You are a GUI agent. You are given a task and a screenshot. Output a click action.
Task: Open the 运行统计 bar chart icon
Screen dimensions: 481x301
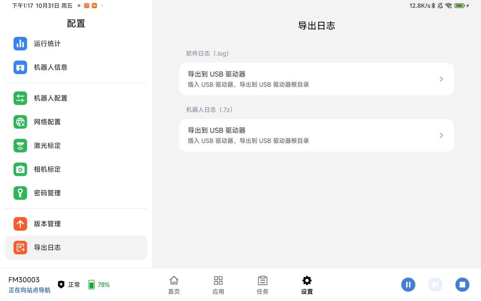tap(20, 44)
